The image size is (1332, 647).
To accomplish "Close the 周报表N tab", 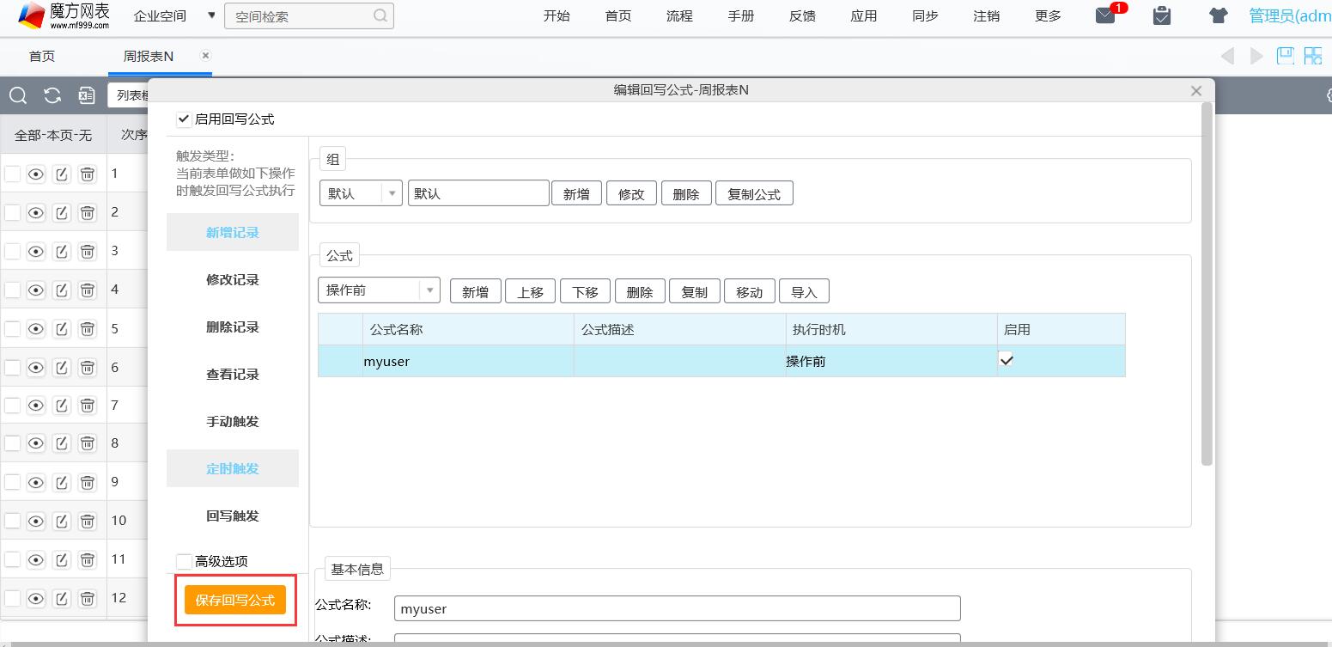I will pos(205,55).
